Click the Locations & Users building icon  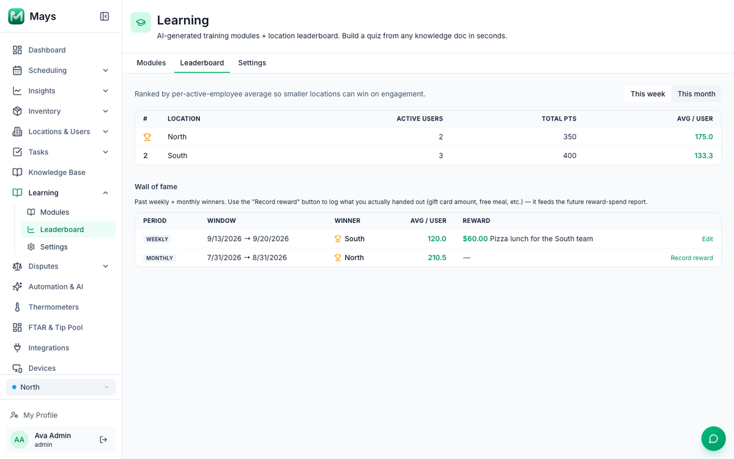17,132
